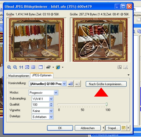Open the help book icon
The image size is (141, 137).
click(124, 128)
